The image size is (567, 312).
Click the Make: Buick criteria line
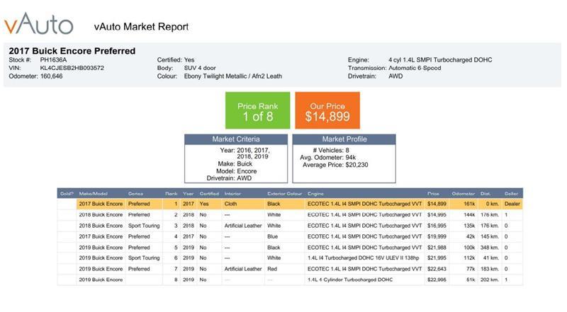(235, 164)
